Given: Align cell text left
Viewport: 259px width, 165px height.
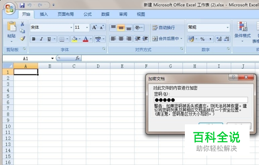Looking at the screenshot, I should [x=113, y=39].
